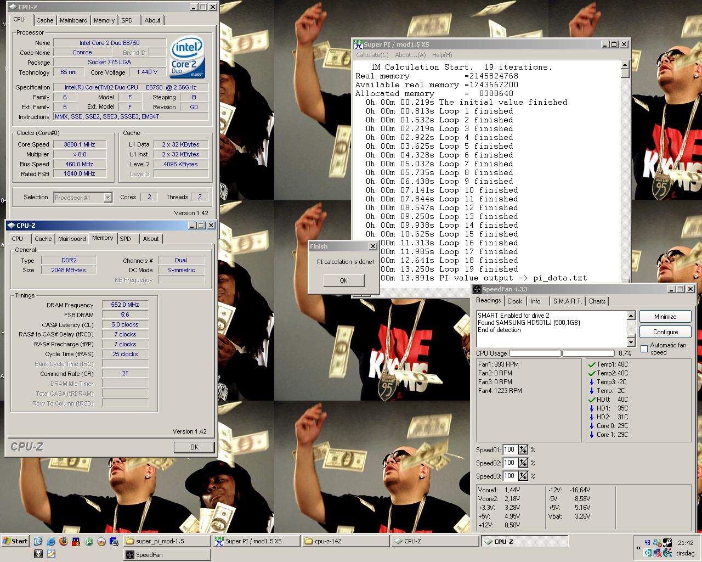The image size is (702, 562).
Task: Click the Start button
Action: click(x=15, y=541)
